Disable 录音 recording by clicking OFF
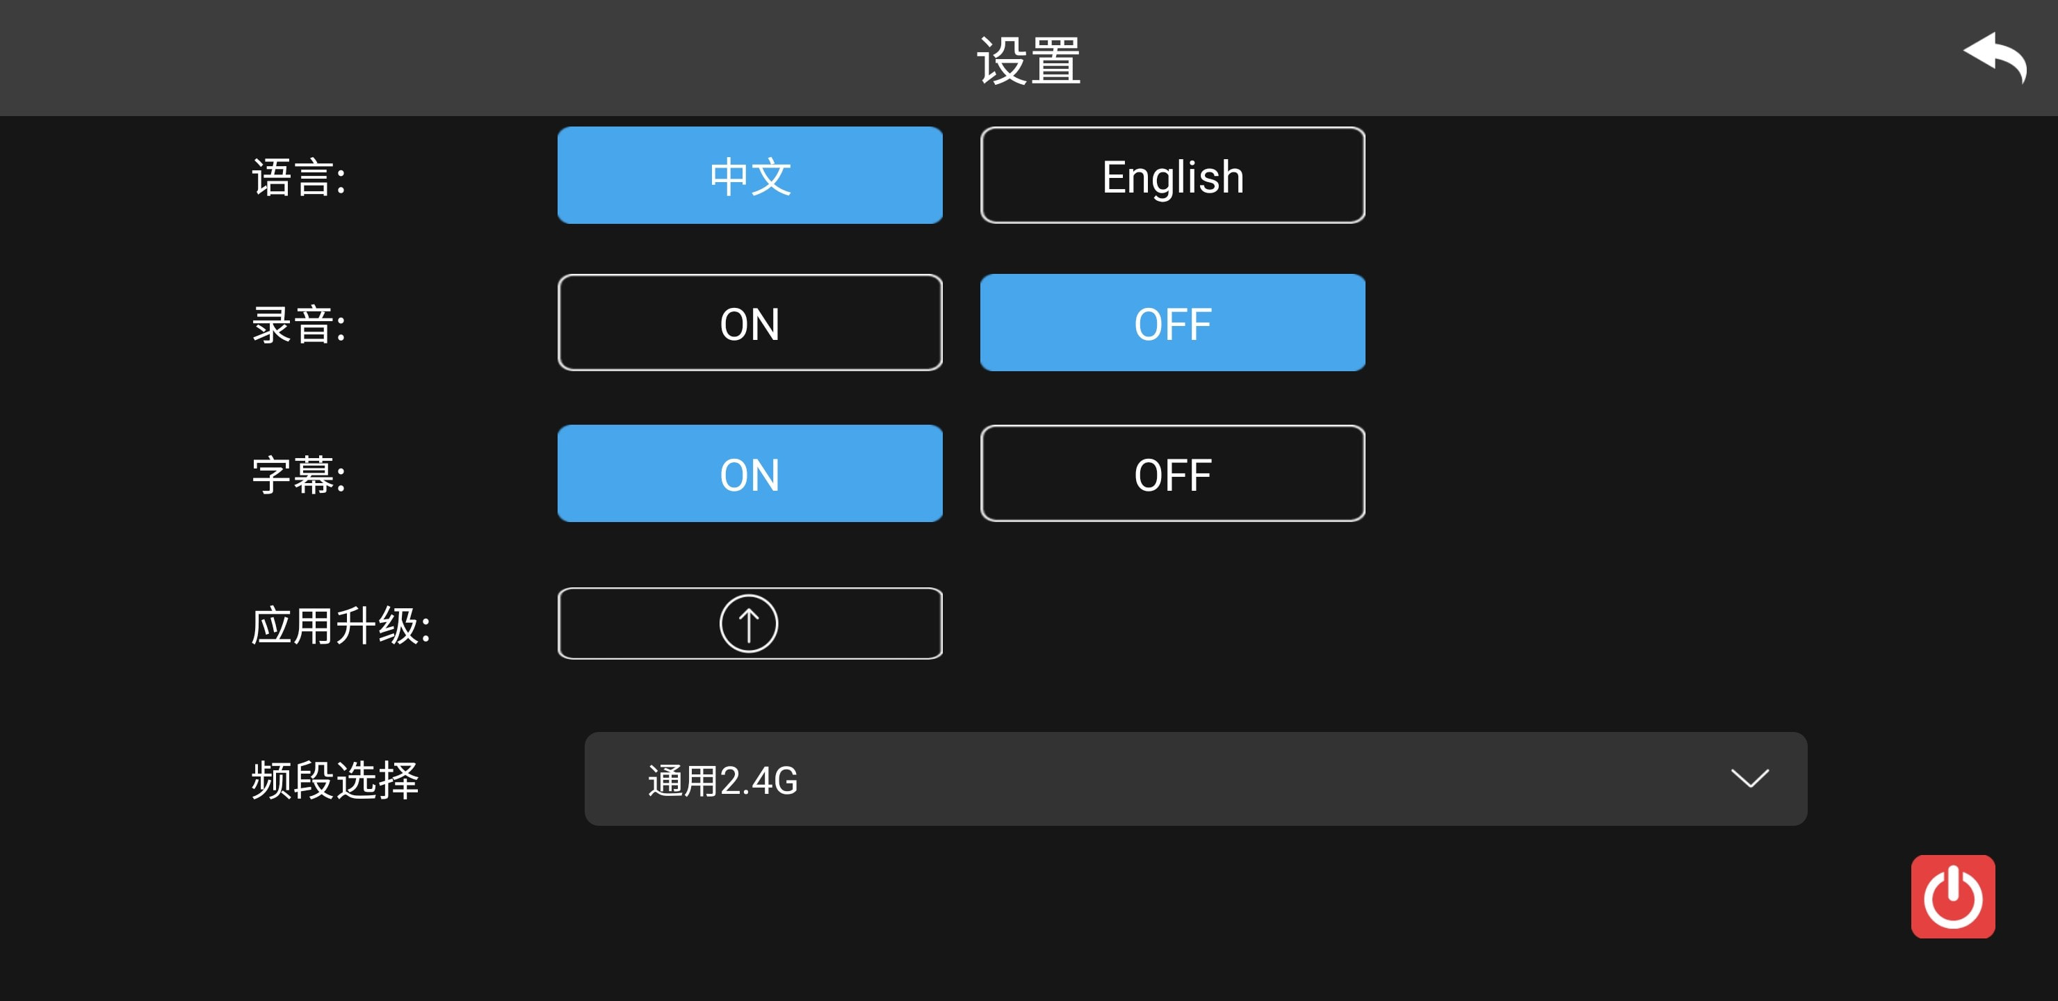Image resolution: width=2058 pixels, height=1001 pixels. 1171,324
